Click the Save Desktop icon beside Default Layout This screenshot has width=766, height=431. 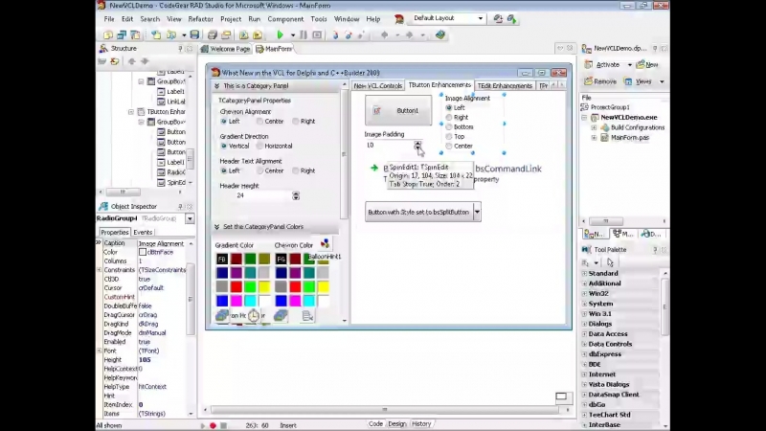pyautogui.click(x=498, y=18)
